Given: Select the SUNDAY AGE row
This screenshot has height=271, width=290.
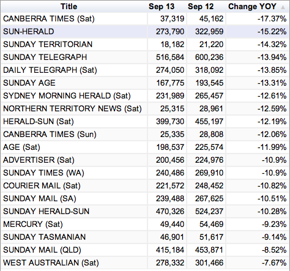Looking at the screenshot, I should [145, 83].
